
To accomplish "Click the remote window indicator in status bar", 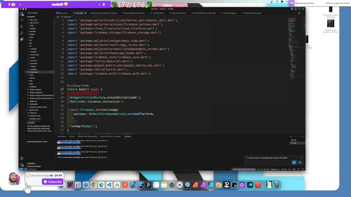I will click(x=21, y=169).
